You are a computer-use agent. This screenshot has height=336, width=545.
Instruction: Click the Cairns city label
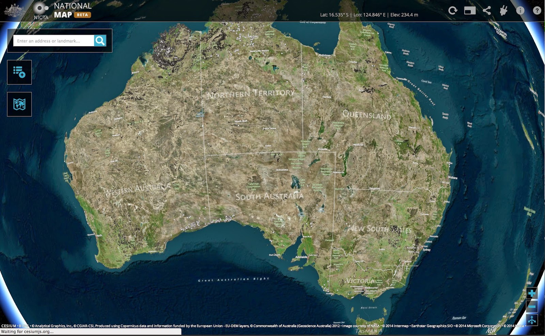click(388, 52)
